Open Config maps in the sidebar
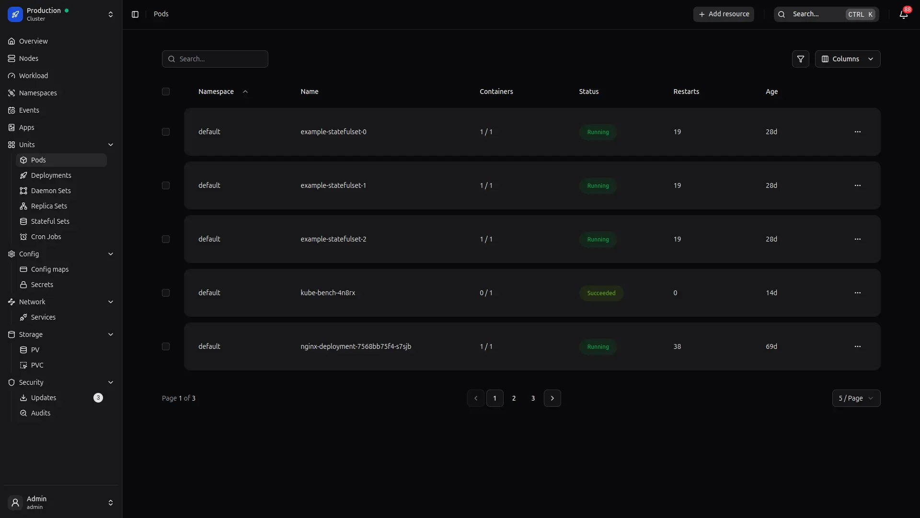This screenshot has width=920, height=518. coord(49,269)
